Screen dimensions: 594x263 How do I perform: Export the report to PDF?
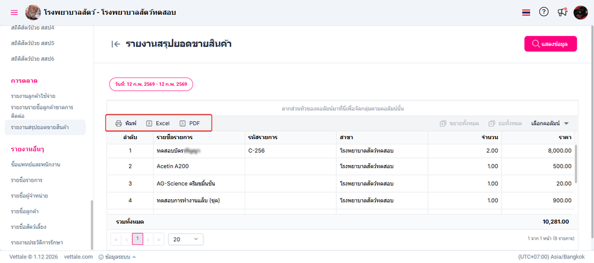point(190,123)
